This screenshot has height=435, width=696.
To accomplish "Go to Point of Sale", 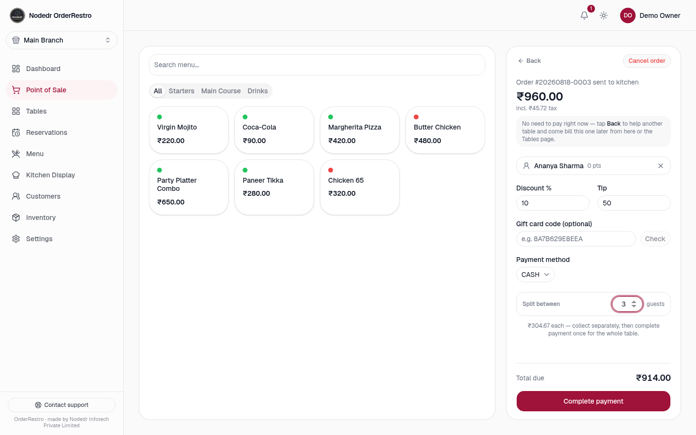I will coord(61,90).
